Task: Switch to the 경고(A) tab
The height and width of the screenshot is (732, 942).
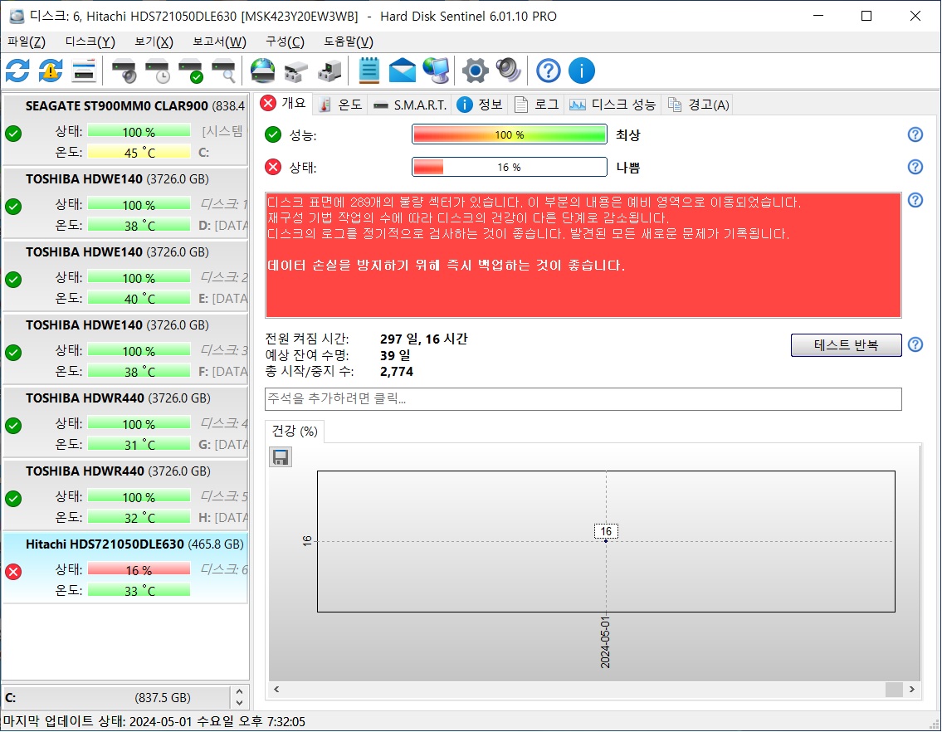Action: (x=698, y=105)
